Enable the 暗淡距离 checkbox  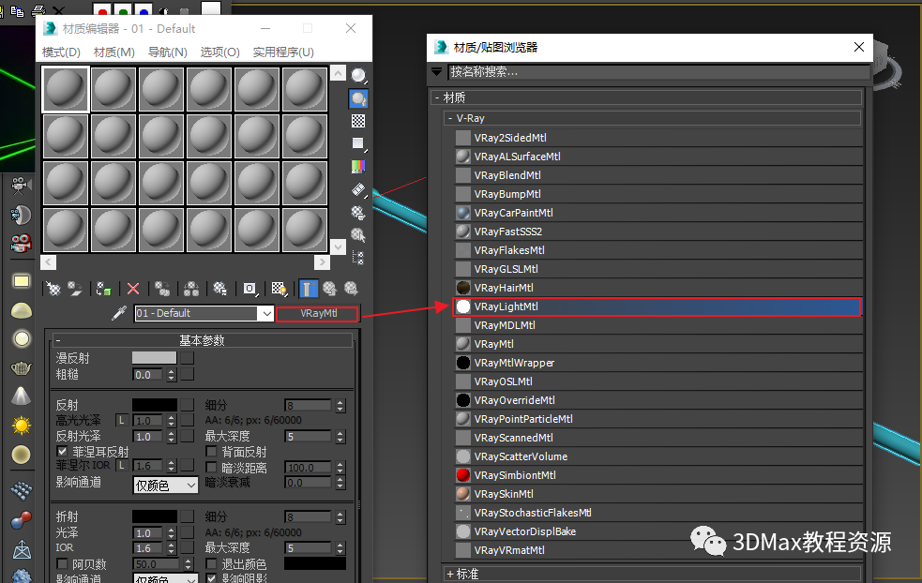point(211,467)
